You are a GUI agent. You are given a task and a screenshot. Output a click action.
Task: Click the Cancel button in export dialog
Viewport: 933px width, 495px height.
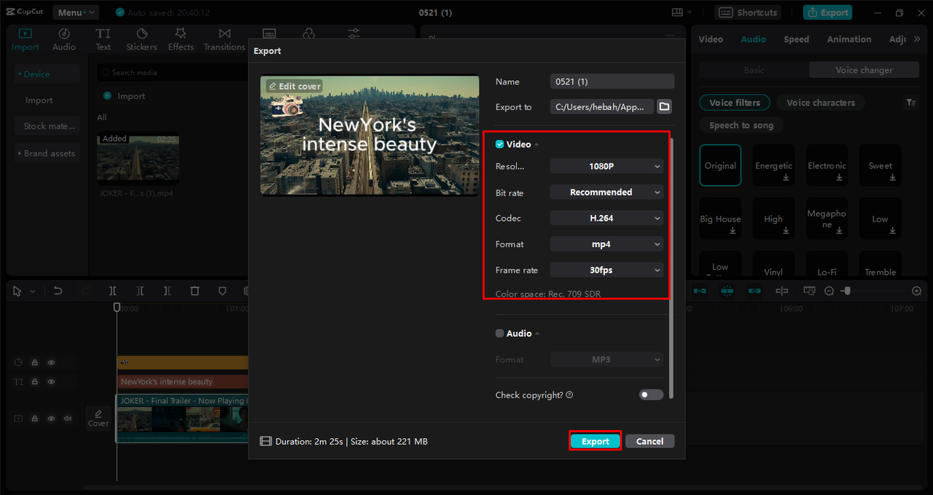pyautogui.click(x=649, y=441)
